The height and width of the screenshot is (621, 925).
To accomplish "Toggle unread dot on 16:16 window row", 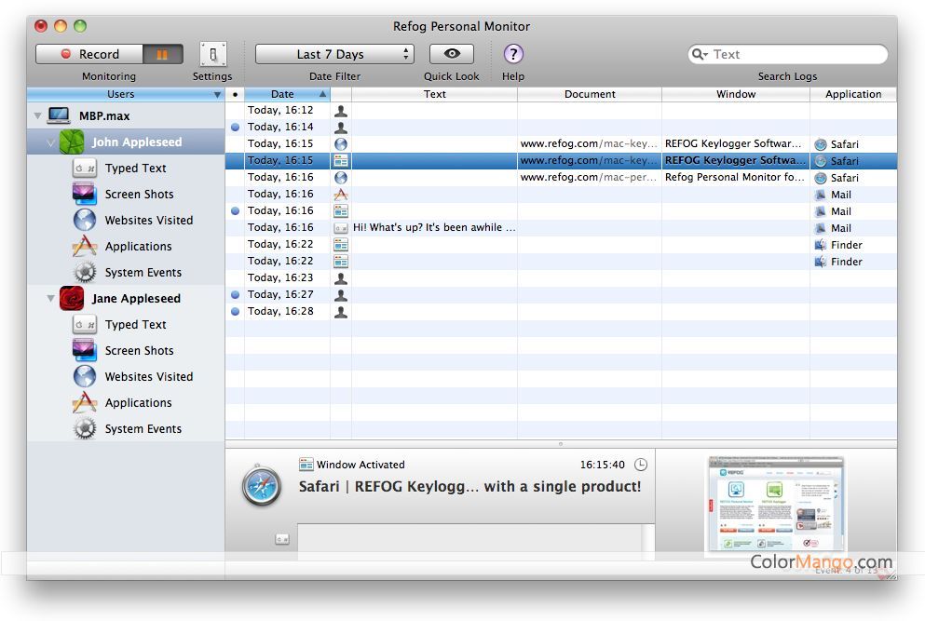I will [235, 210].
